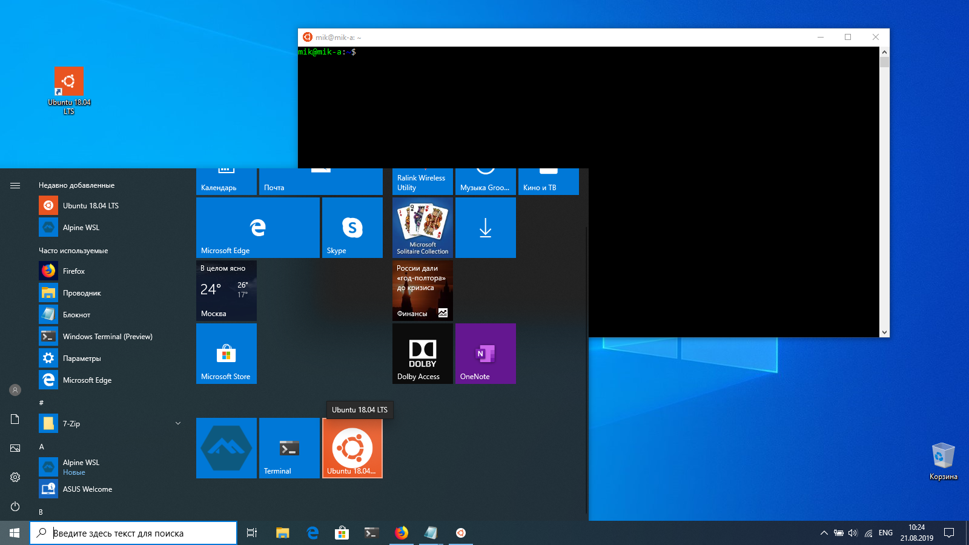The width and height of the screenshot is (969, 545).
Task: Select Windows Terminal (Preview) in app list
Action: [107, 337]
